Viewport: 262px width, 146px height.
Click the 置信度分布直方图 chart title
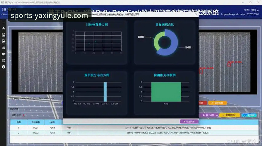pos(97,75)
